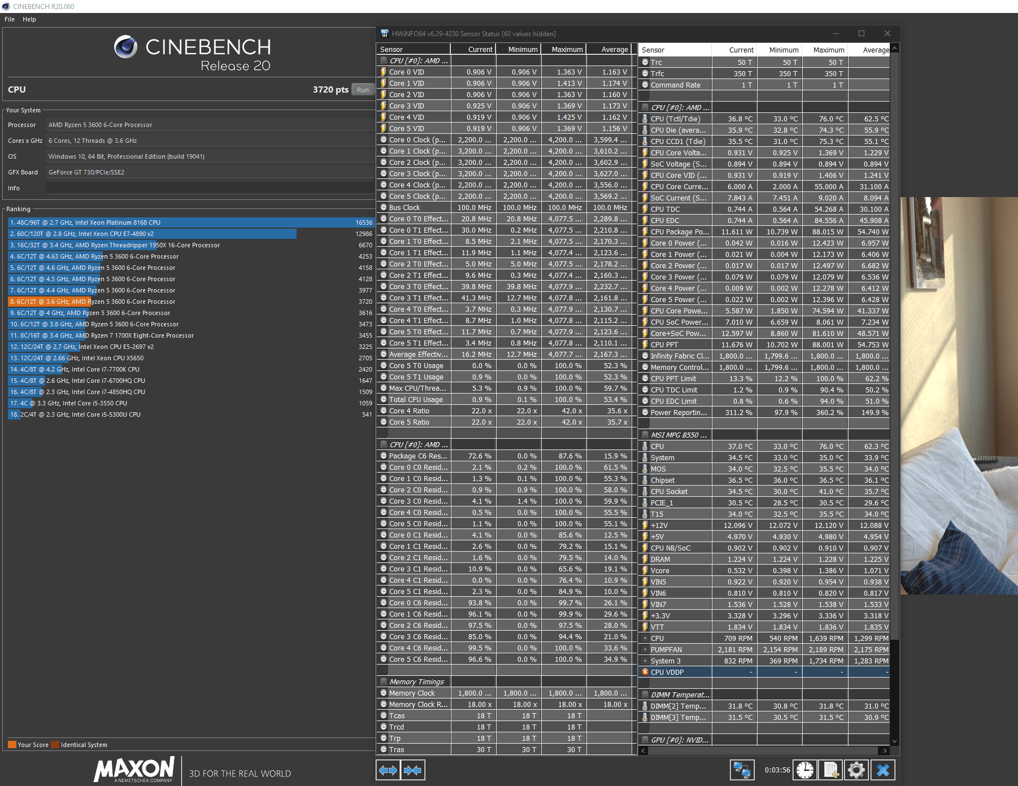Open HWiNFO sensor settings gear icon
The height and width of the screenshot is (786, 1018).
tap(856, 770)
